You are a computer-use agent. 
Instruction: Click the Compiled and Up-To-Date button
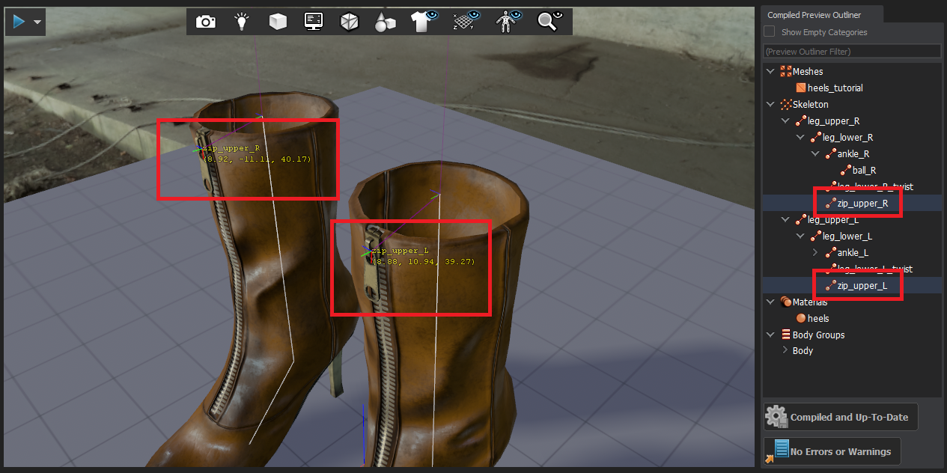tap(841, 417)
